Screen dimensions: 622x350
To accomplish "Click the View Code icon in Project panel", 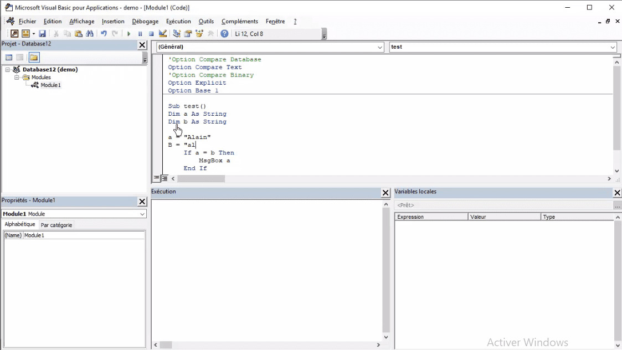I will 9,58.
